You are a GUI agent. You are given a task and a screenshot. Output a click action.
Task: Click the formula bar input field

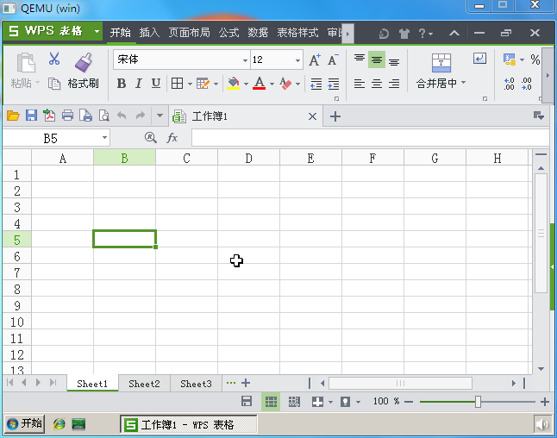click(370, 137)
